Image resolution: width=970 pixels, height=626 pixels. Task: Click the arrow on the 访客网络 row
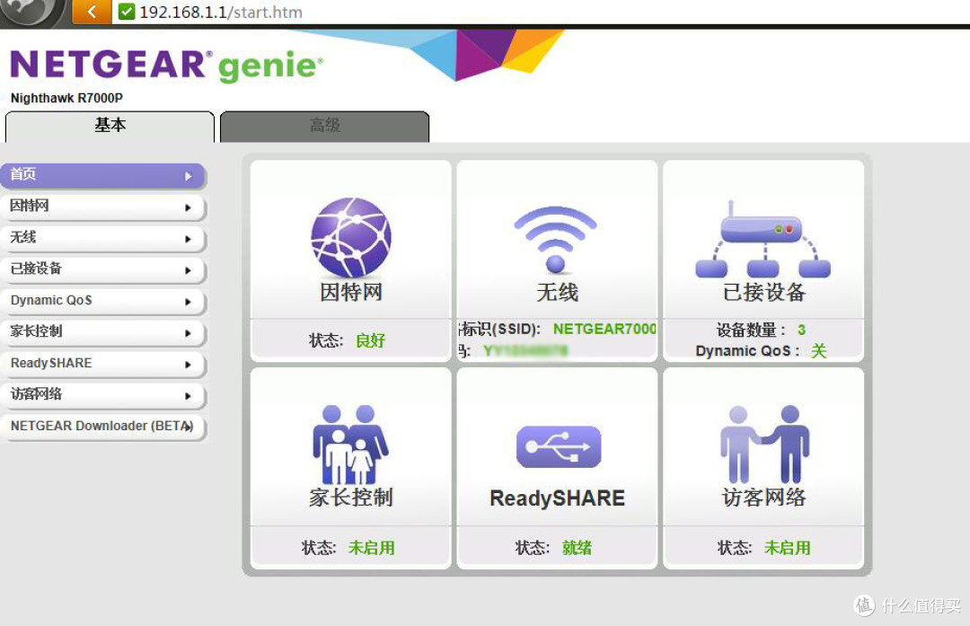tap(188, 396)
